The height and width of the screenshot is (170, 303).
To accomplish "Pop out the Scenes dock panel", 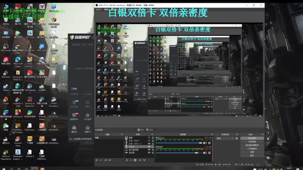I will (122, 134).
